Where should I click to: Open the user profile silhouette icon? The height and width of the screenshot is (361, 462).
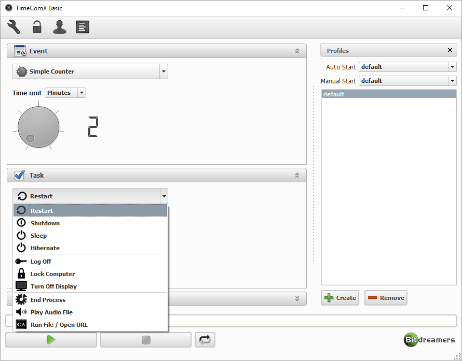(x=60, y=27)
